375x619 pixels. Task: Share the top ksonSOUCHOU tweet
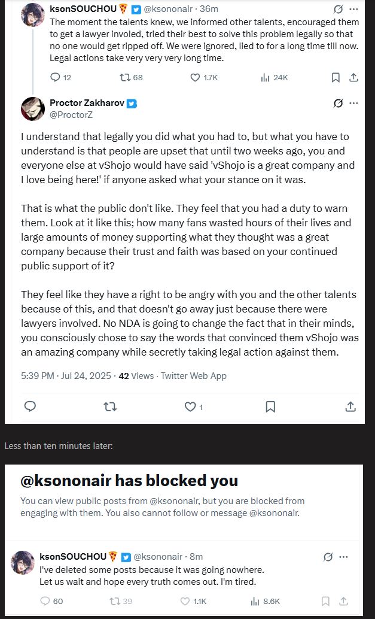(353, 77)
